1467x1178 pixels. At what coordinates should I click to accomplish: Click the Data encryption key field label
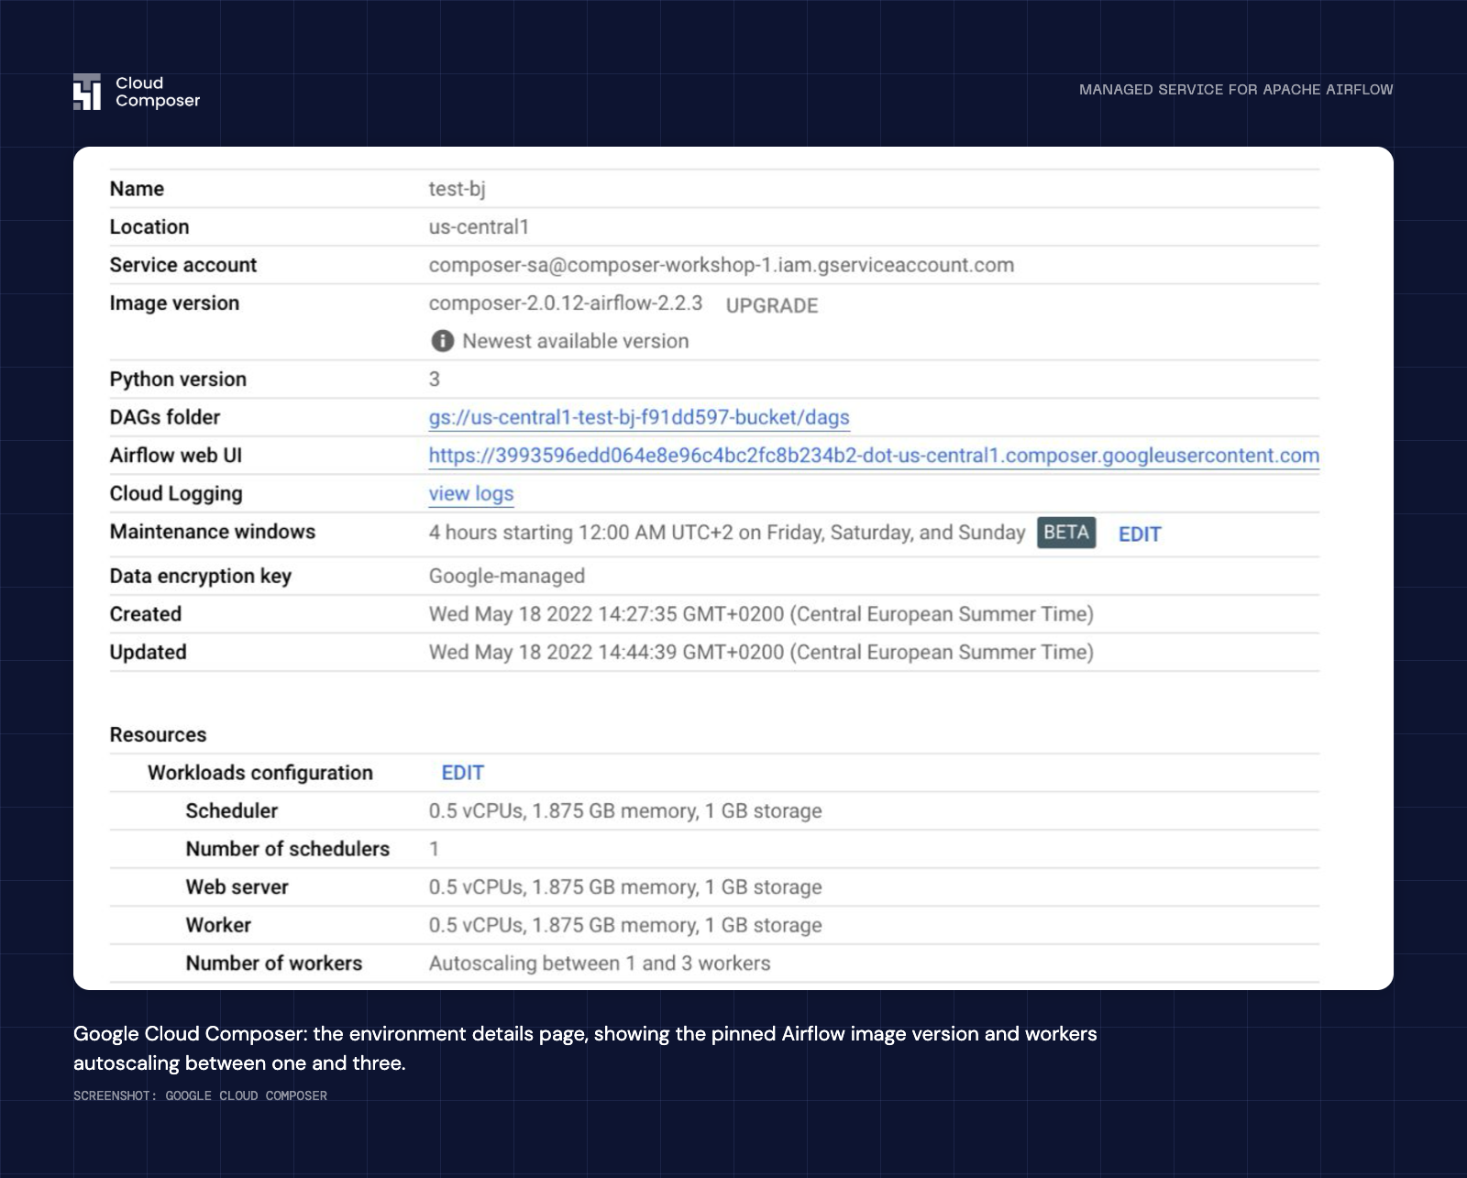click(x=201, y=576)
